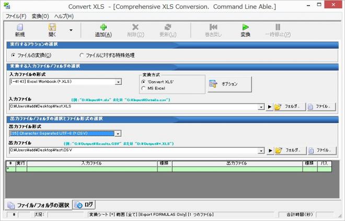Click the オプション button

tap(229, 84)
